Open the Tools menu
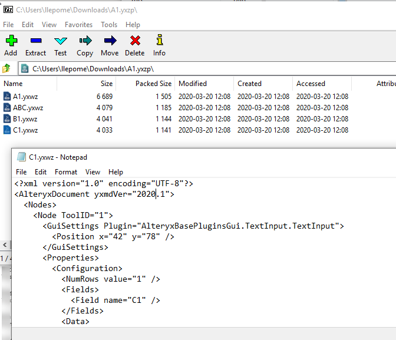 (109, 25)
